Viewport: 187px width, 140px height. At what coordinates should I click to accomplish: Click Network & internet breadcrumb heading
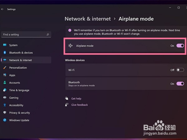coord(88,19)
